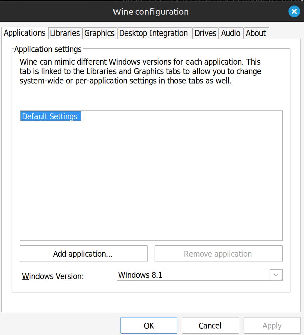Image resolution: width=304 pixels, height=335 pixels.
Task: Click the Apply button
Action: 272,325
